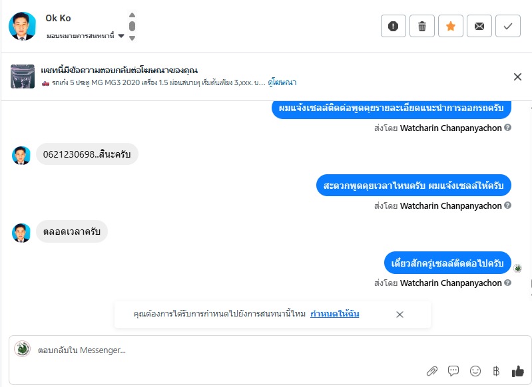Attach a file with the paperclip icon
The width and height of the screenshot is (532, 387).
432,371
